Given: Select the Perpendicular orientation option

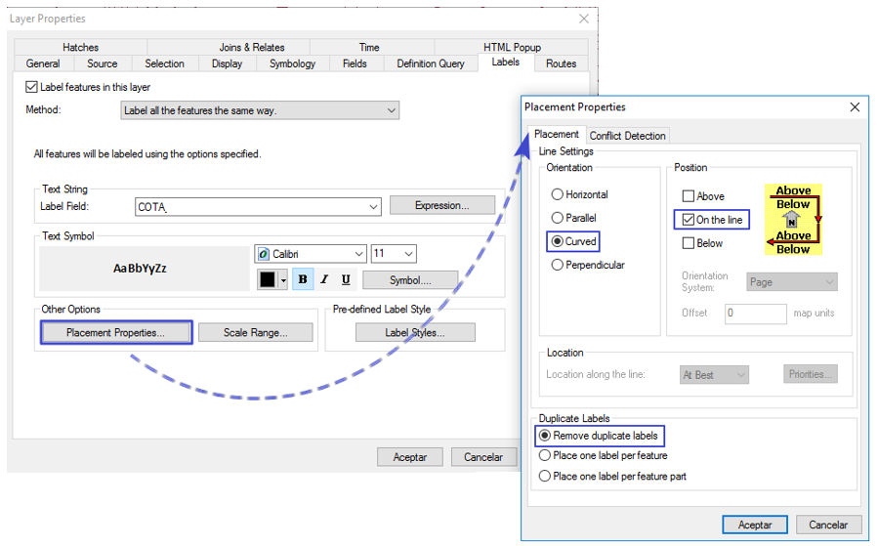Looking at the screenshot, I should [558, 265].
